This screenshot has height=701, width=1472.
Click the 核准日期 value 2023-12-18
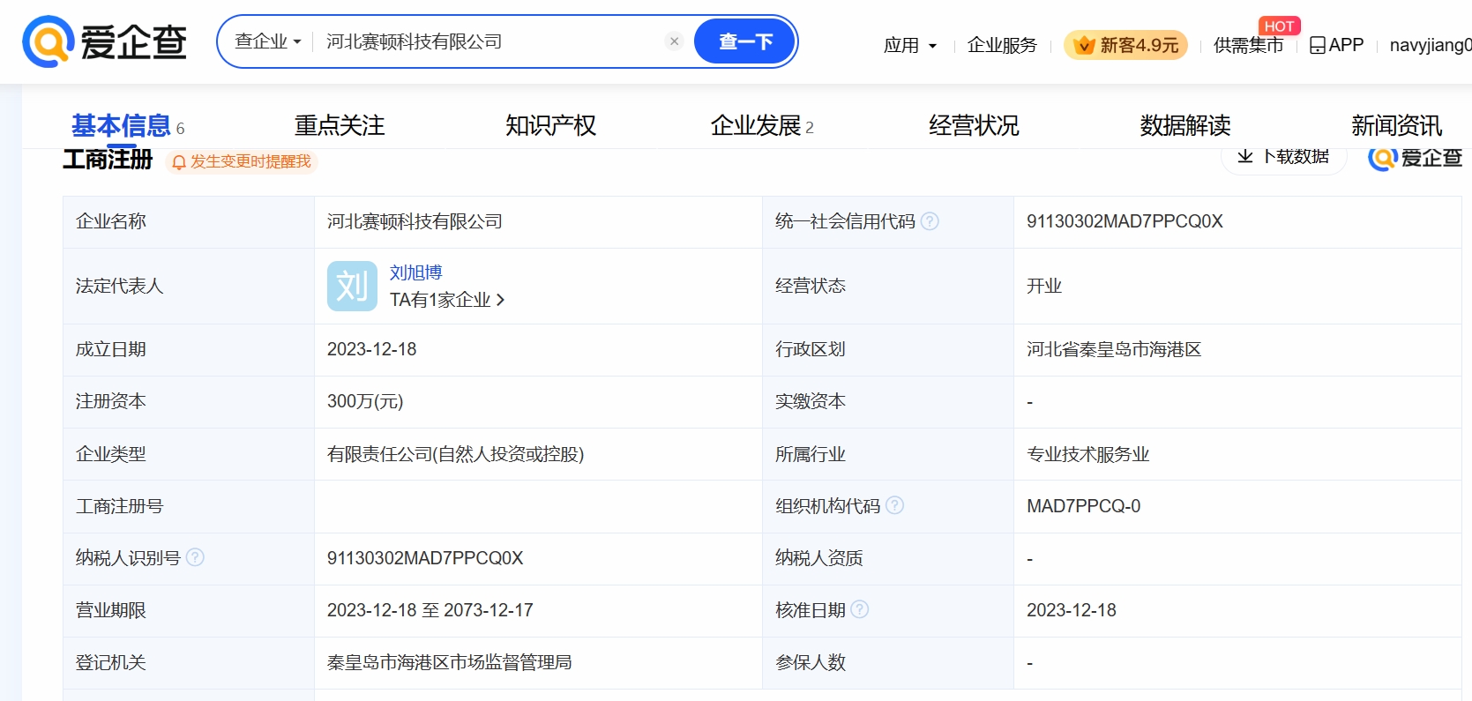point(1072,610)
